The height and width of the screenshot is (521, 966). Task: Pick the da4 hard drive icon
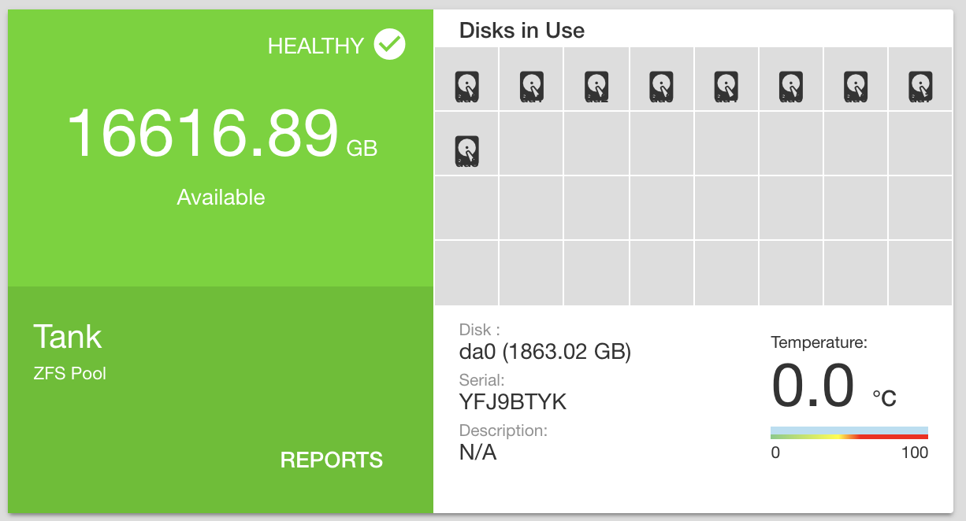coord(726,87)
